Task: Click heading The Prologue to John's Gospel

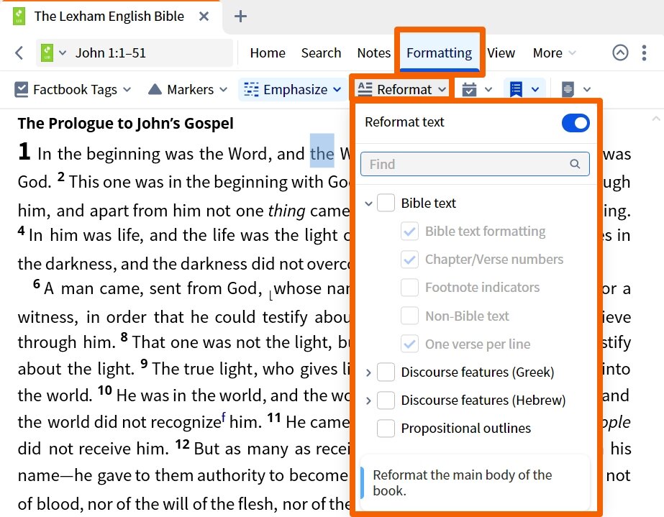Action: (x=125, y=123)
